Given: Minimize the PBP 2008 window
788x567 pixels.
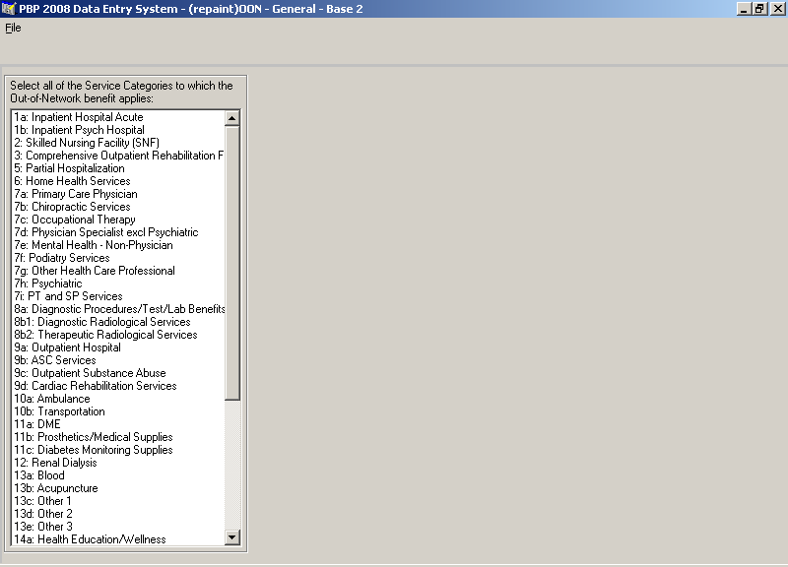Looking at the screenshot, I should (744, 9).
